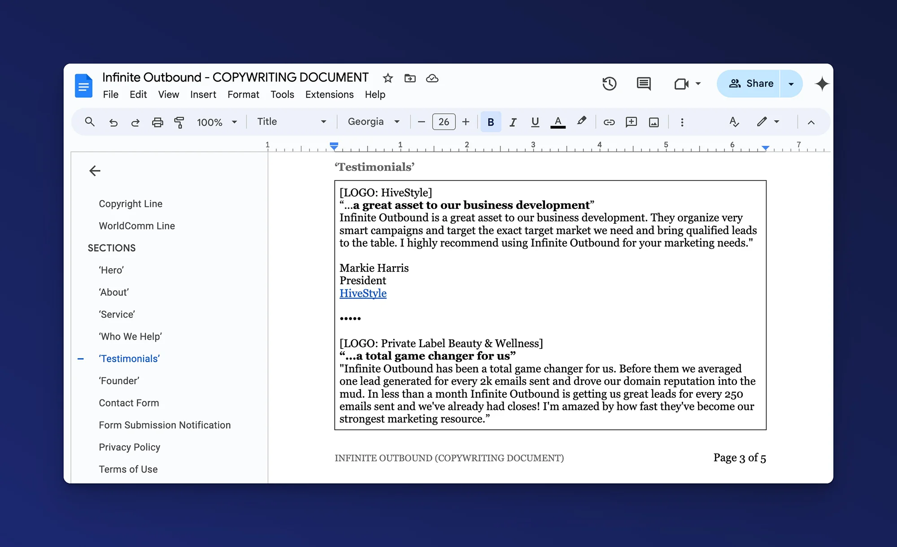Jump to Terms of Use in outline
This screenshot has width=897, height=547.
128,469
